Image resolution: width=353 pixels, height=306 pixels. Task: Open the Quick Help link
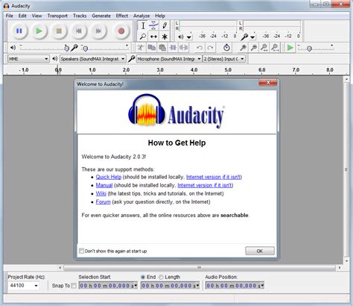tap(109, 177)
